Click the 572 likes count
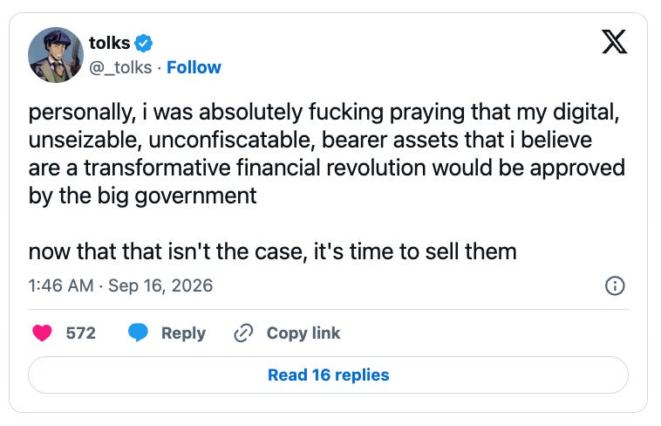The height and width of the screenshot is (426, 661). [80, 333]
